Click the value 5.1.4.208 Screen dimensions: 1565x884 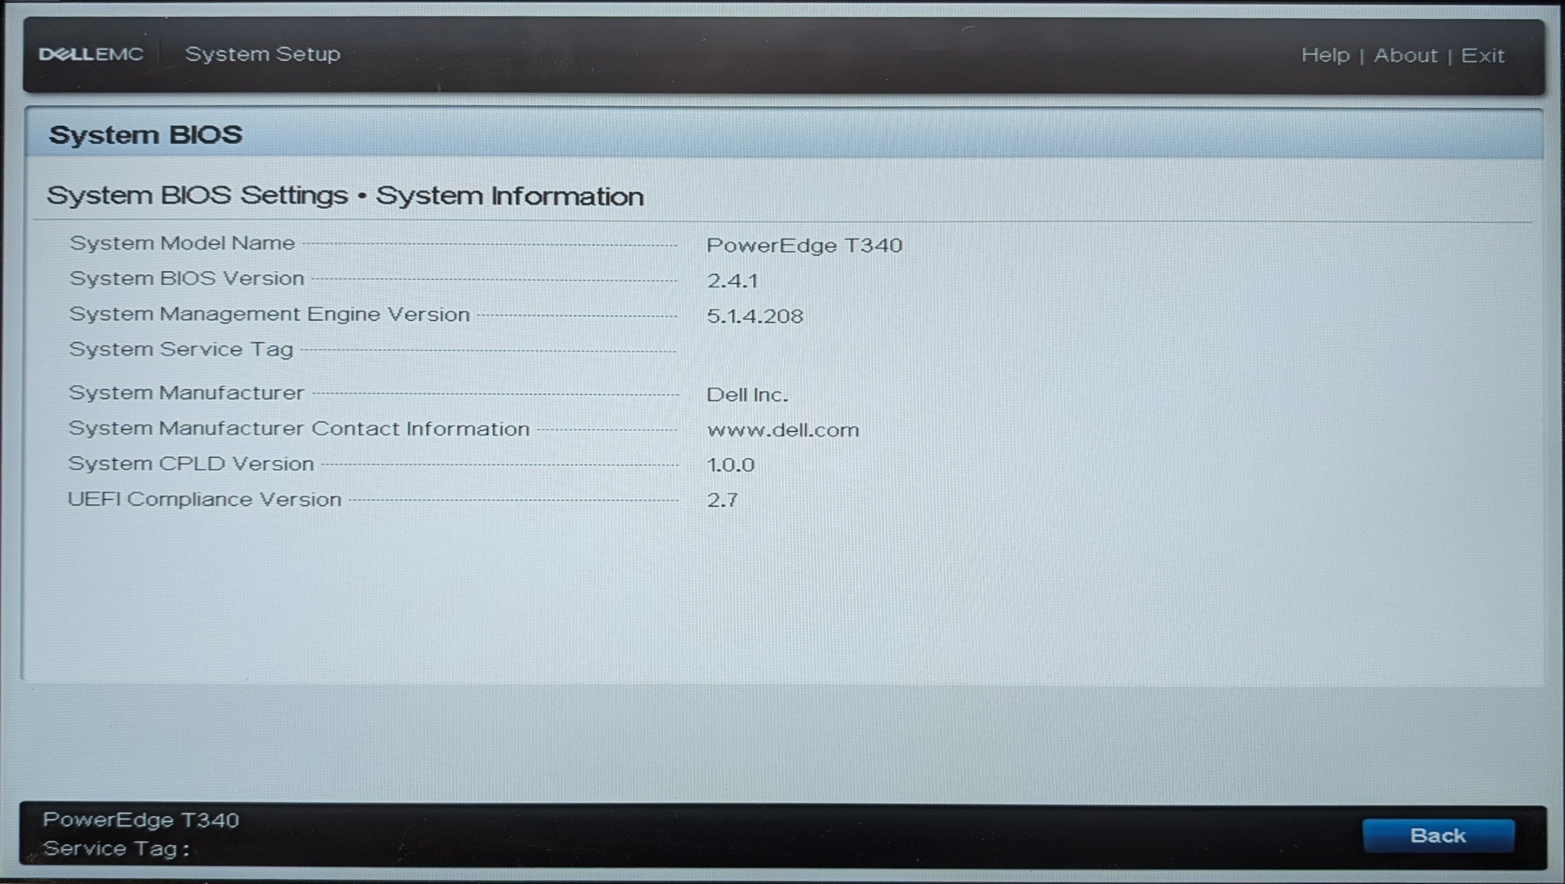(755, 316)
